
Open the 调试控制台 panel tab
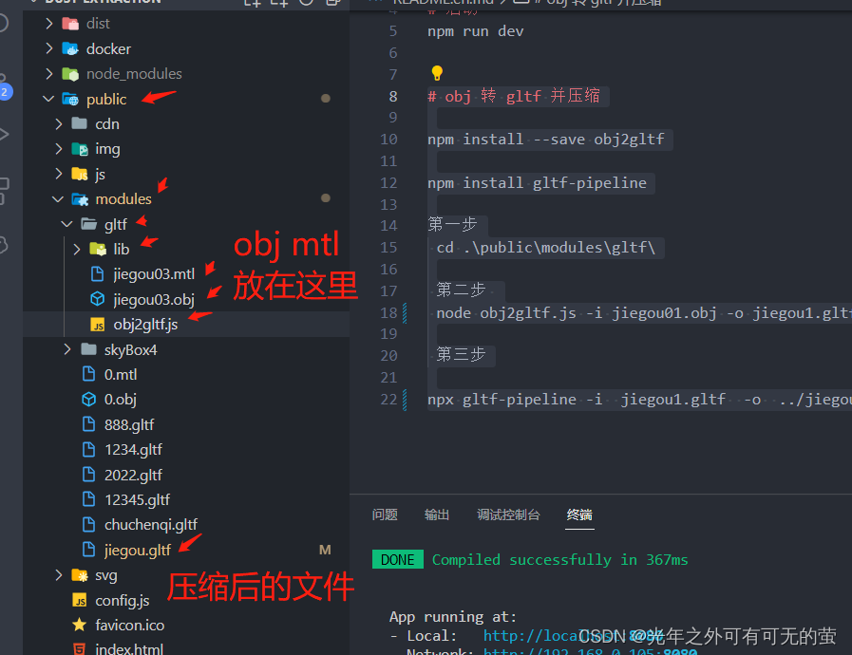pos(507,514)
